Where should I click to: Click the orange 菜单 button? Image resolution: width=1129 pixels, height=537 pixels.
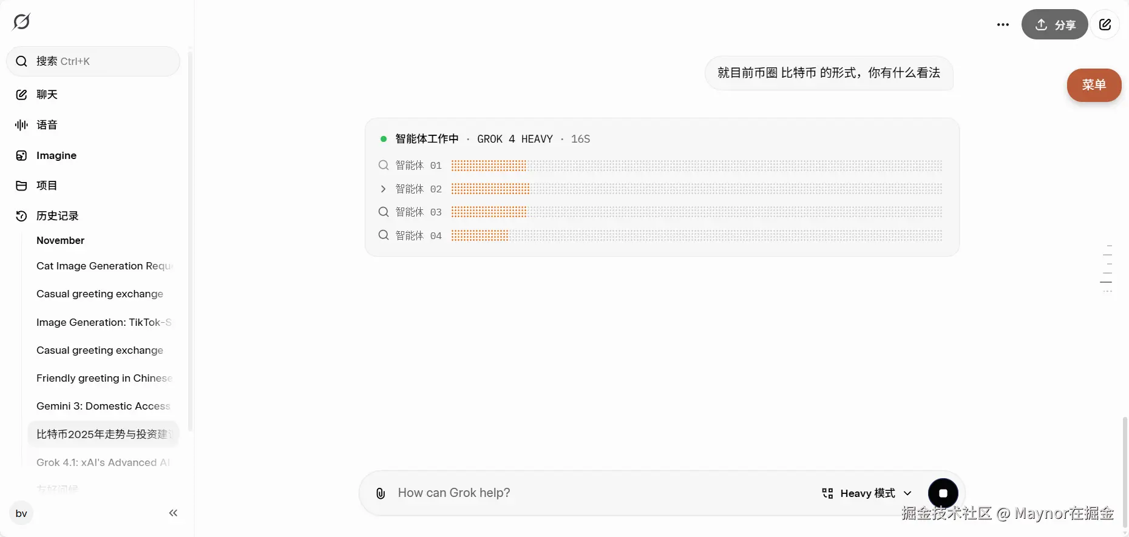[1094, 85]
